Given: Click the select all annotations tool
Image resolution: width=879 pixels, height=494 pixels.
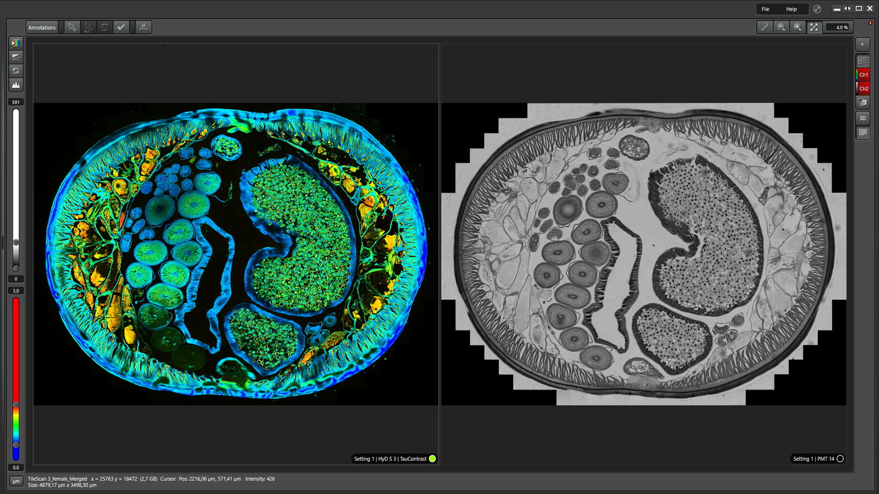Looking at the screenshot, I should (88, 27).
